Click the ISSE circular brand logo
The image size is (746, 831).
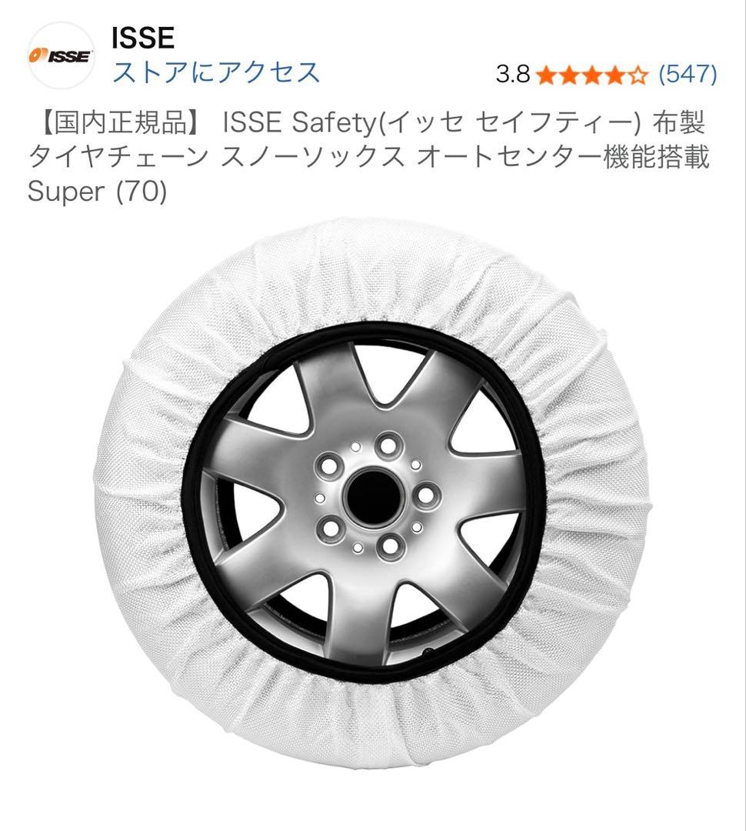click(61, 55)
